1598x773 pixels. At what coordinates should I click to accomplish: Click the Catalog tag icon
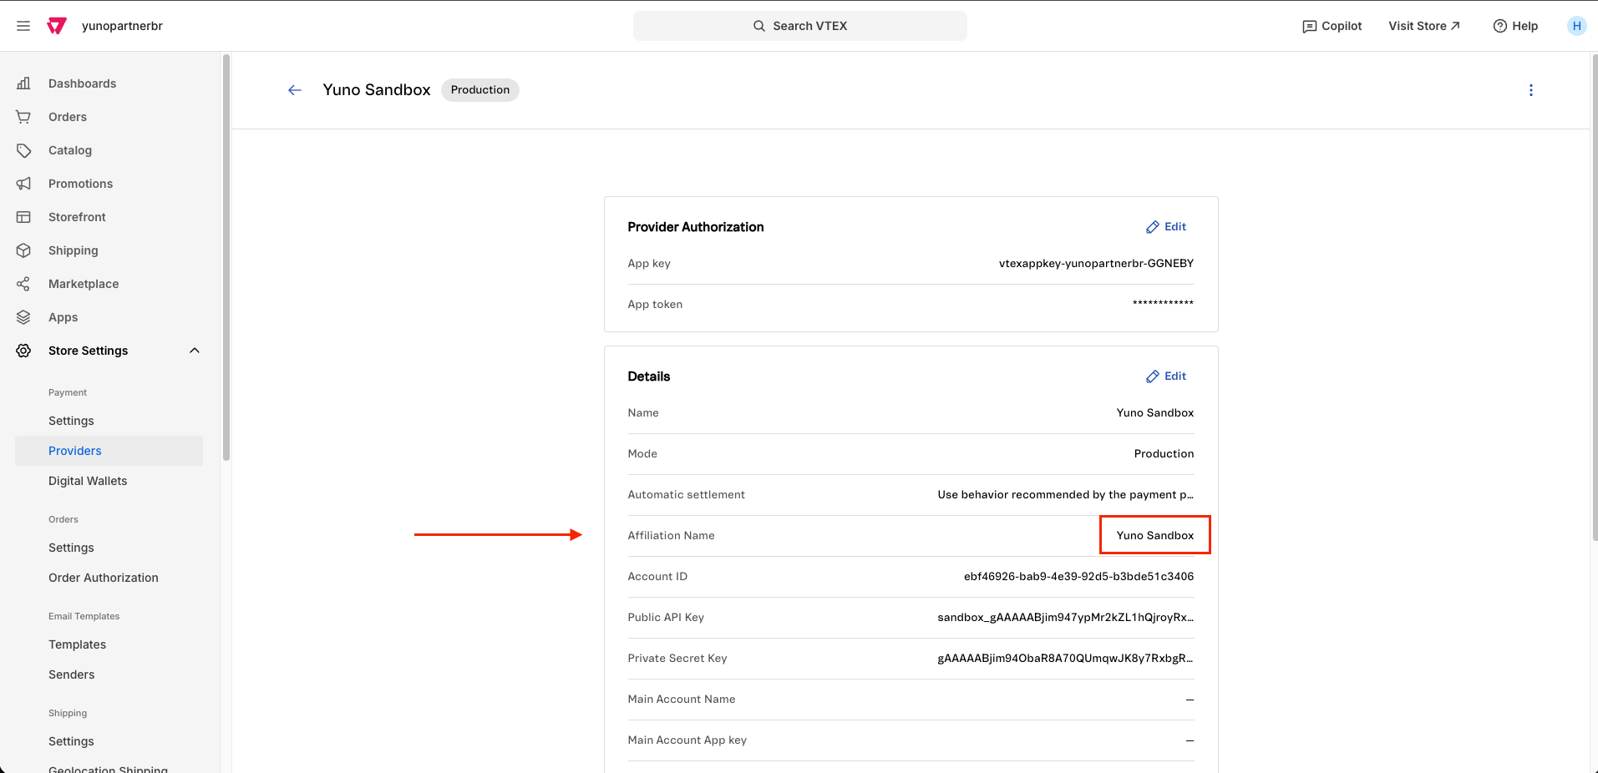pyautogui.click(x=23, y=150)
